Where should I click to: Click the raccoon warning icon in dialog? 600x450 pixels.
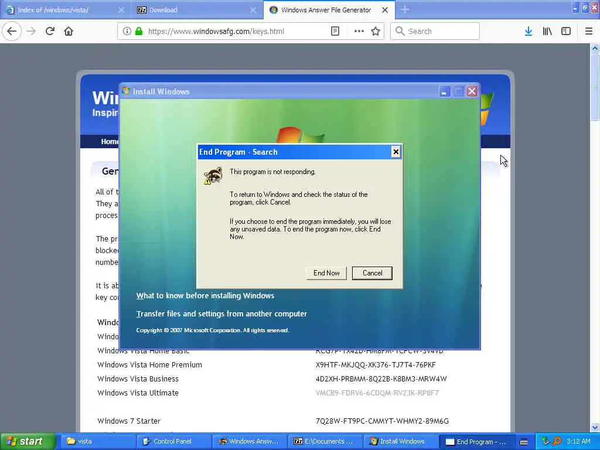tap(213, 175)
